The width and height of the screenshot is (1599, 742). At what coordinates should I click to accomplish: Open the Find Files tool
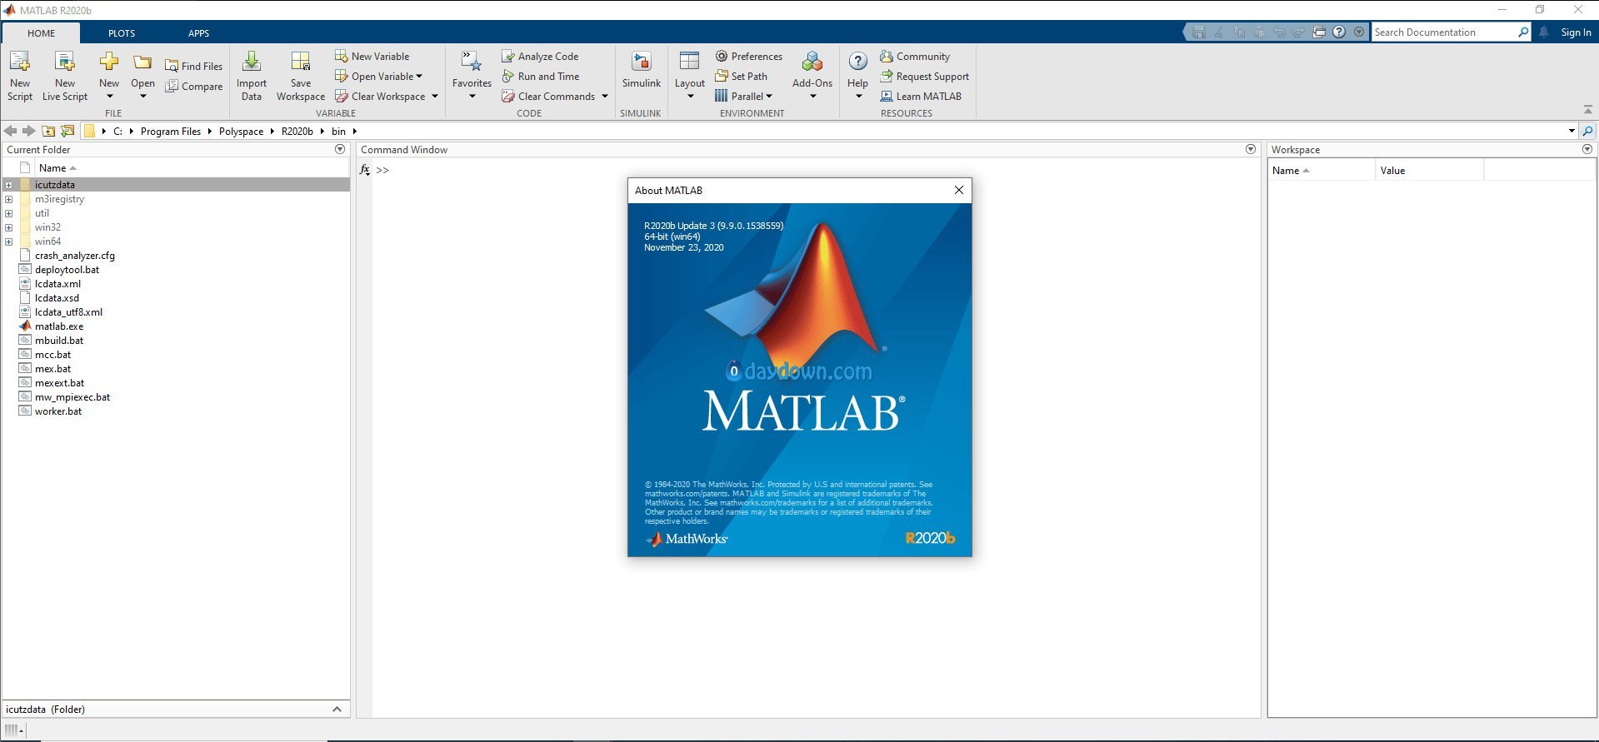coord(193,66)
